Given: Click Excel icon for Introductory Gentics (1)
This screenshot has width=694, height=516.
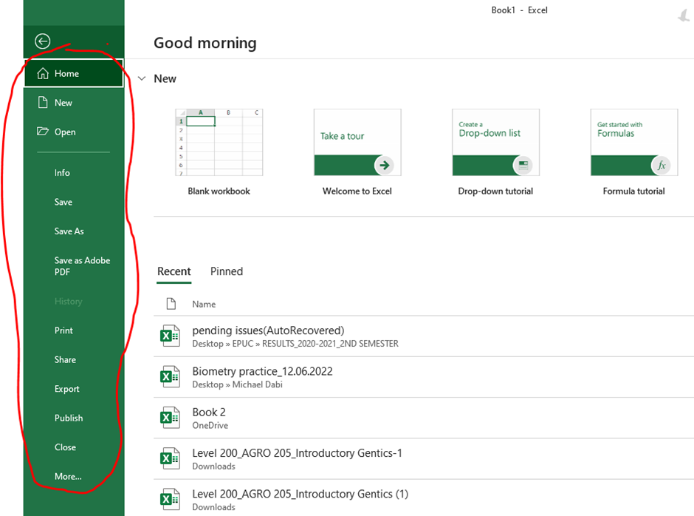Looking at the screenshot, I should tap(170, 499).
